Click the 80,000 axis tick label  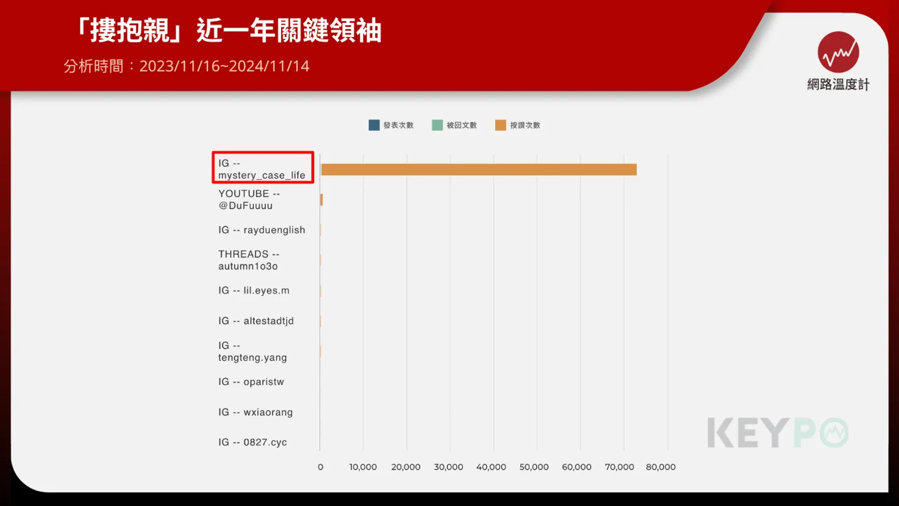point(661,467)
